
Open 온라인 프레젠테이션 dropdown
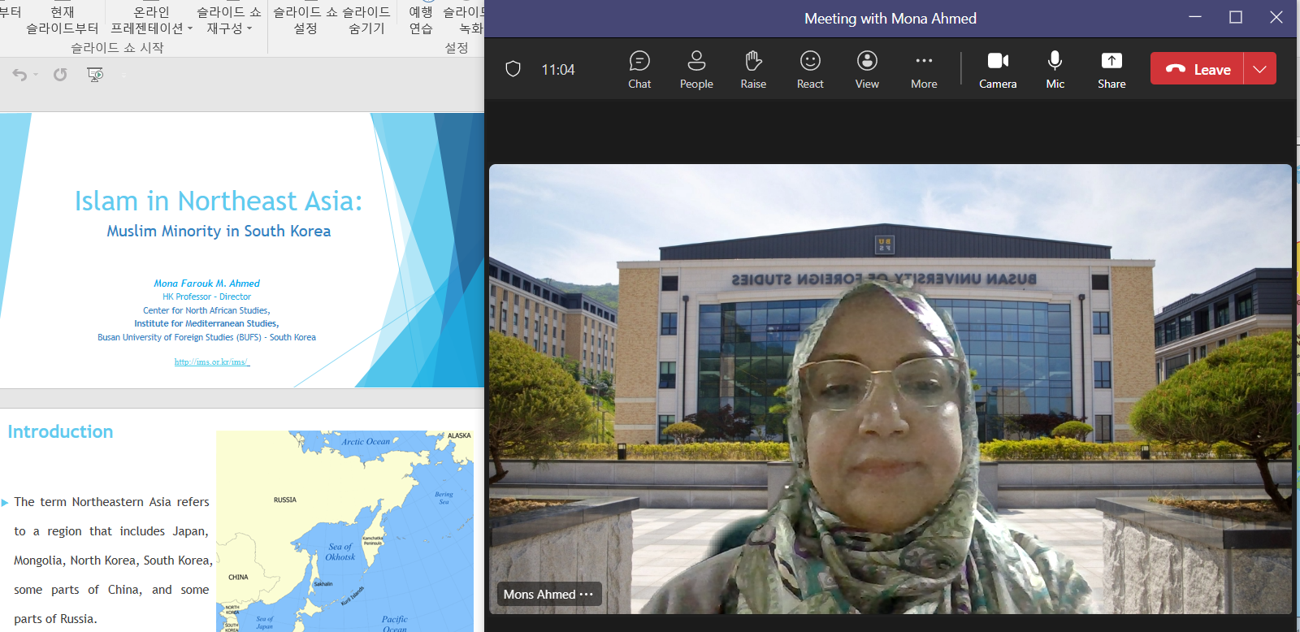(x=152, y=20)
